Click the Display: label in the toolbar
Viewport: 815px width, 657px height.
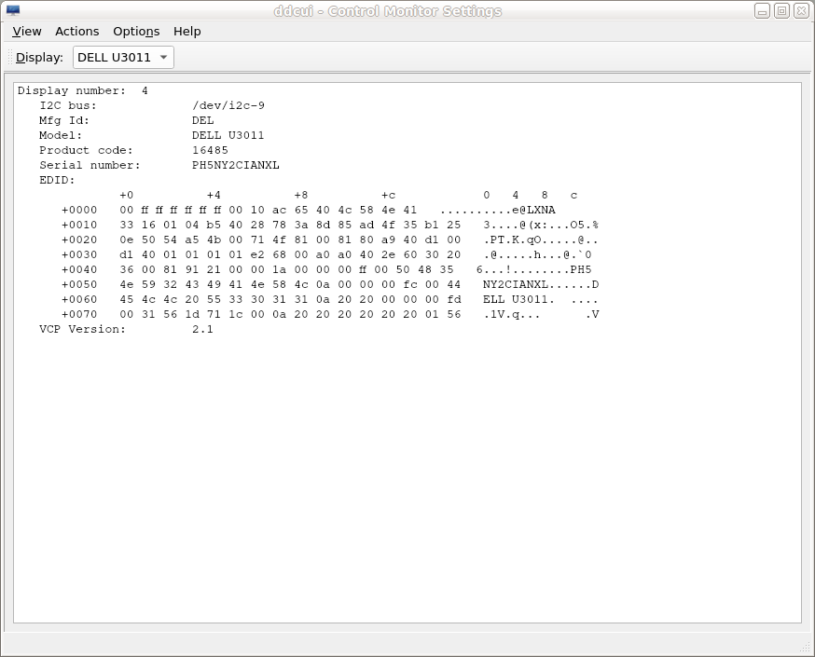click(39, 58)
